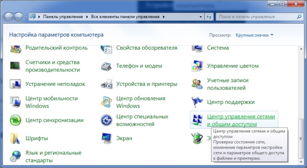This screenshot has height=168, width=307.
Task: Click the Центр мобильности Windows icon
Action: tap(15, 102)
